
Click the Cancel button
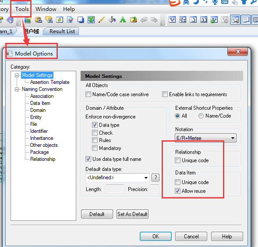(x=191, y=237)
